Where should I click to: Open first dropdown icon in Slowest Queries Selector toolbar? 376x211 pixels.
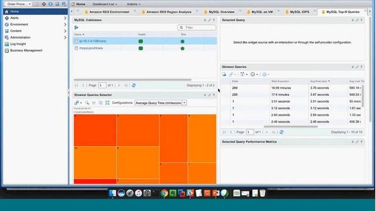click(x=78, y=103)
